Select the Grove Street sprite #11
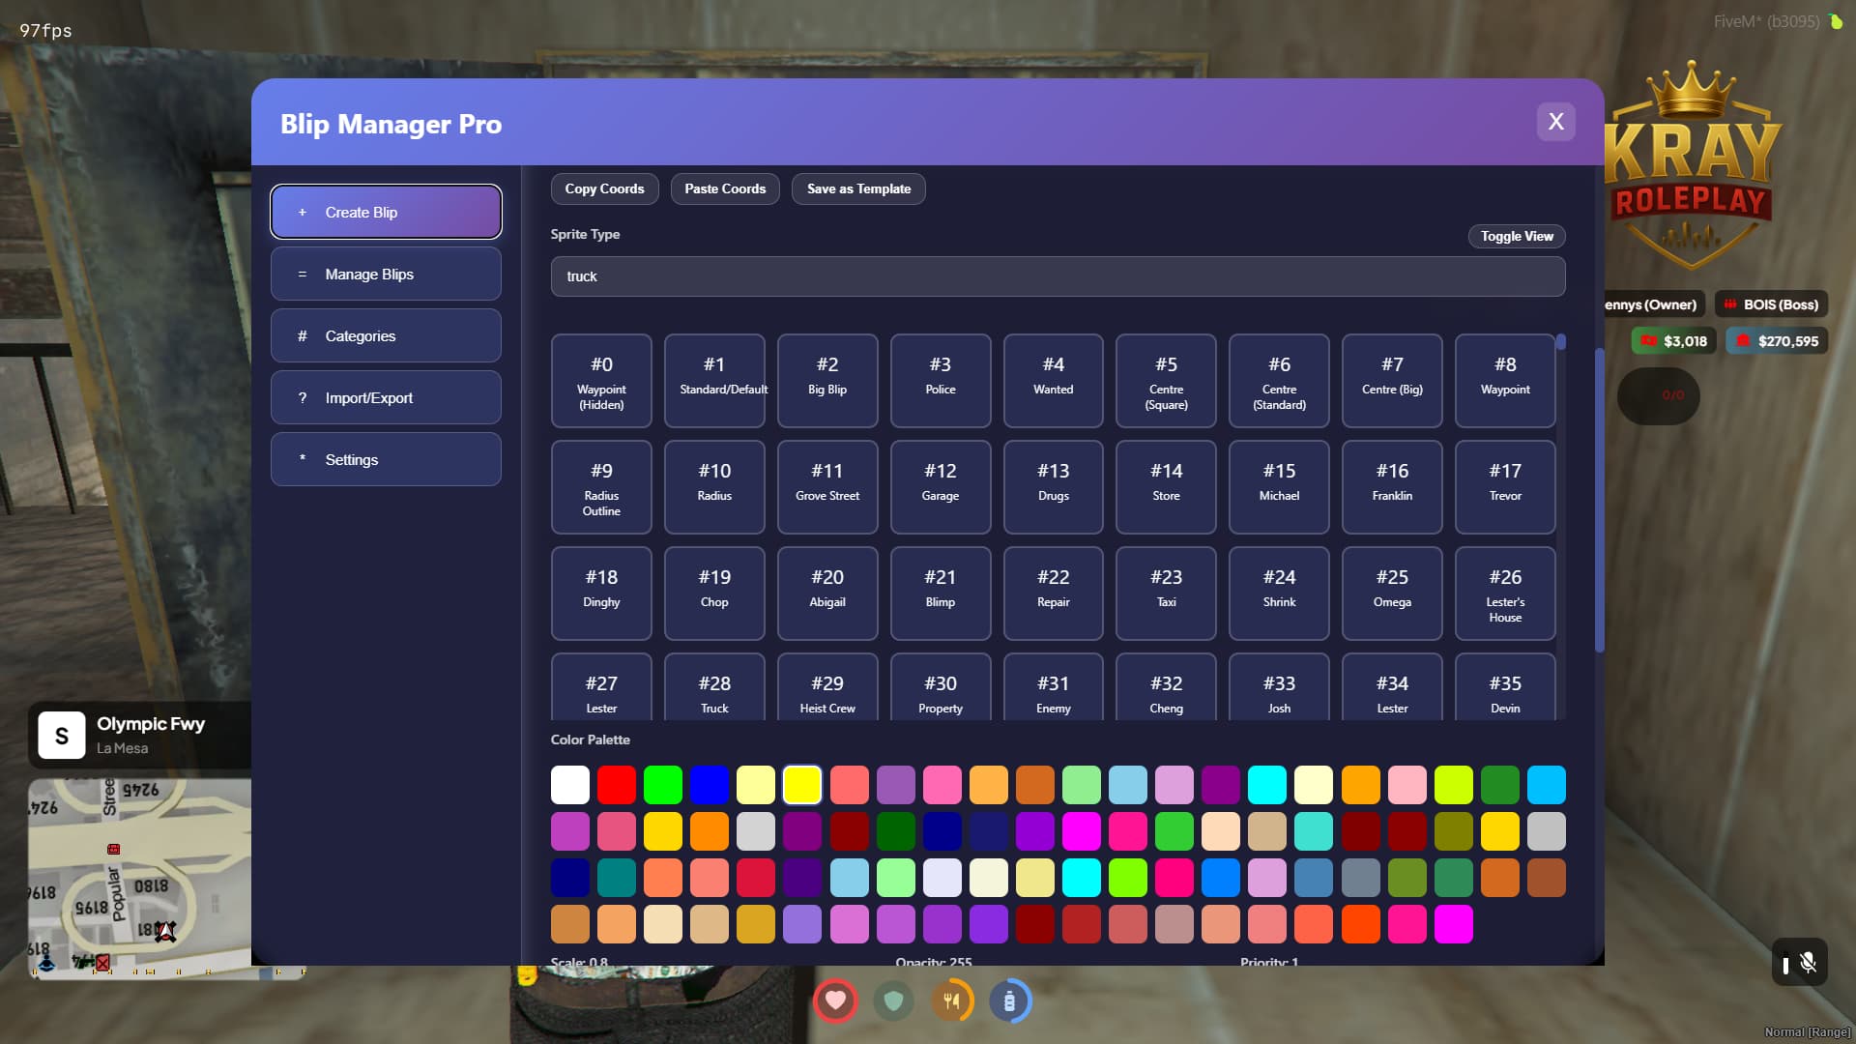The width and height of the screenshot is (1856, 1044). (827, 486)
